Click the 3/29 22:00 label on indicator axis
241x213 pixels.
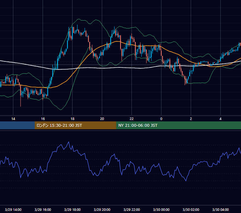pos(131,209)
